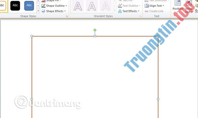The image size is (198, 118).
Task: Open WordArt Styles dialog launcher
Action: [140, 16]
